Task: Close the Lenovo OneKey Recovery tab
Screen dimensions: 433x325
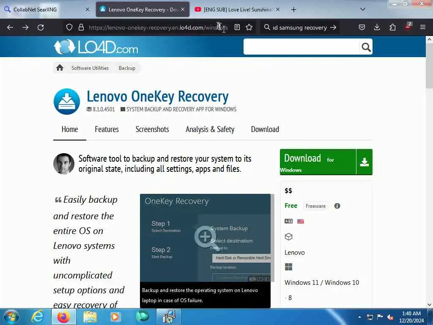Action: tap(183, 9)
